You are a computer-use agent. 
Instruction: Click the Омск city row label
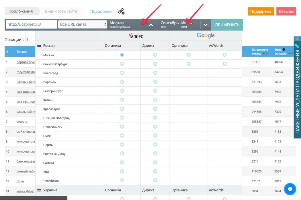pyautogui.click(x=47, y=136)
